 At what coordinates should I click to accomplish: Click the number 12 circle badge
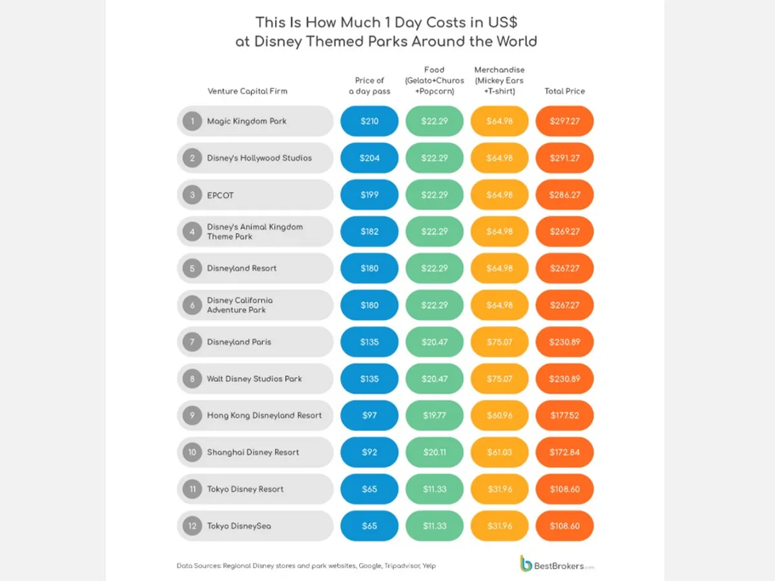[x=192, y=525]
